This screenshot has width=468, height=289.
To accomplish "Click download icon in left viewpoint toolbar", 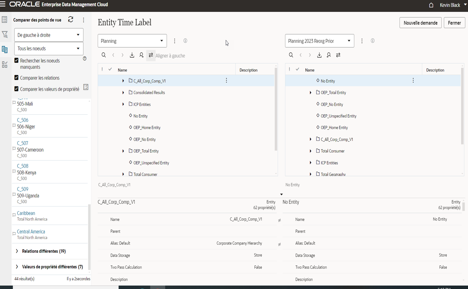I will 132,55.
